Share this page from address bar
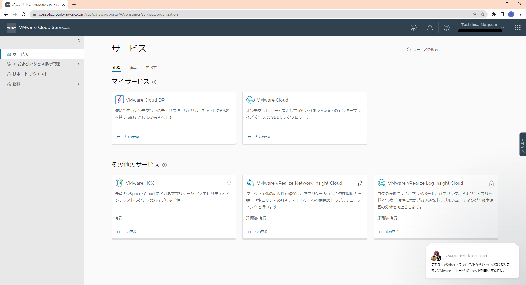Viewport: 526px width, 285px height. pos(474,14)
